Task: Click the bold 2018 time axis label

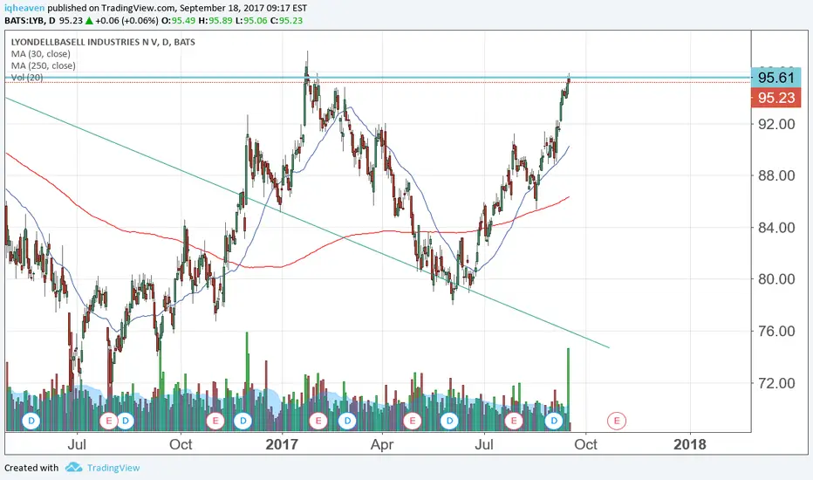Action: 690,445
